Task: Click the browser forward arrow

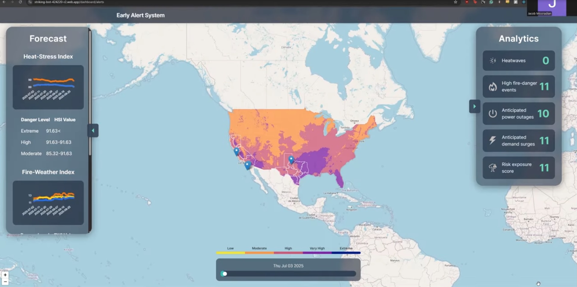Action: point(12,2)
